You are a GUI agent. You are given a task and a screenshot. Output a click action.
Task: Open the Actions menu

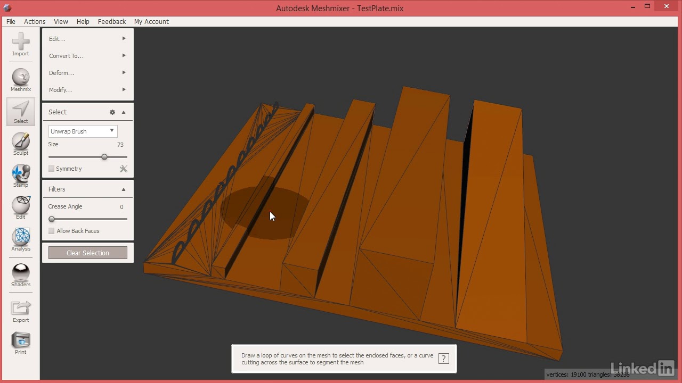[35, 21]
